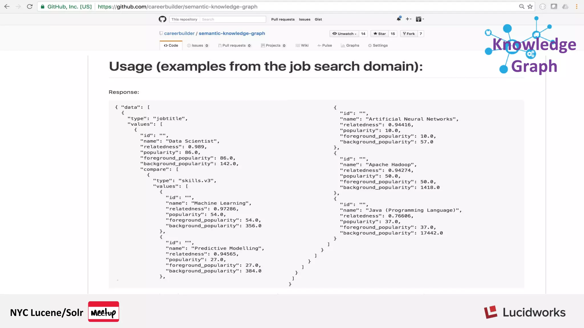Switch to the Wiki tab
The height and width of the screenshot is (328, 584).
302,45
